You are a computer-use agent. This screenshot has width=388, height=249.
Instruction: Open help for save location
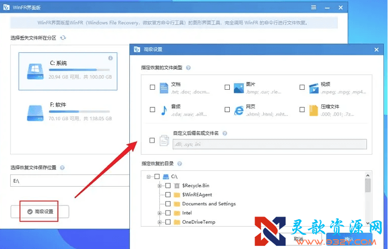click(62, 167)
